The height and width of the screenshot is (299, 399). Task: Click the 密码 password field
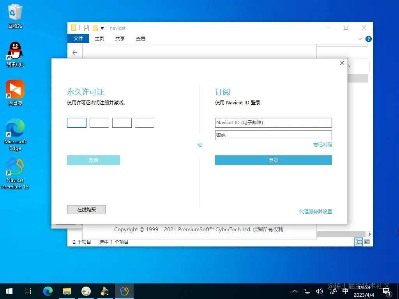(x=273, y=135)
